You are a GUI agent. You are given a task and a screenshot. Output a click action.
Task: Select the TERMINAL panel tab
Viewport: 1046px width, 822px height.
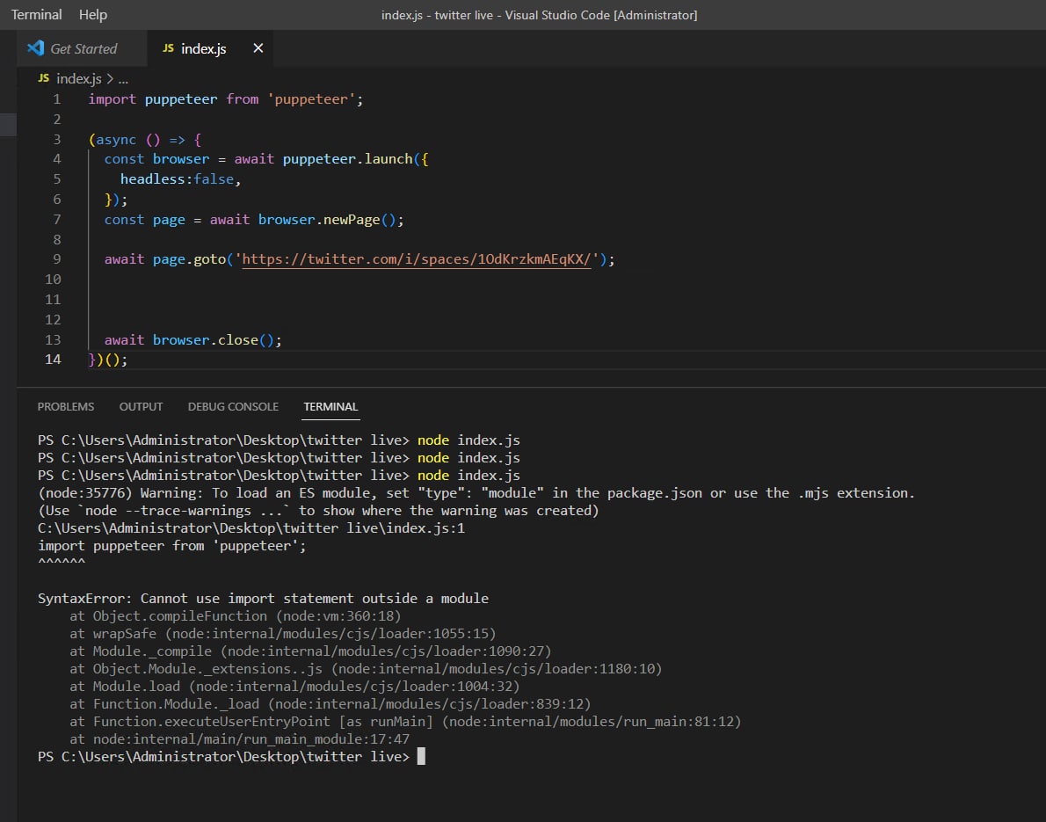coord(331,406)
